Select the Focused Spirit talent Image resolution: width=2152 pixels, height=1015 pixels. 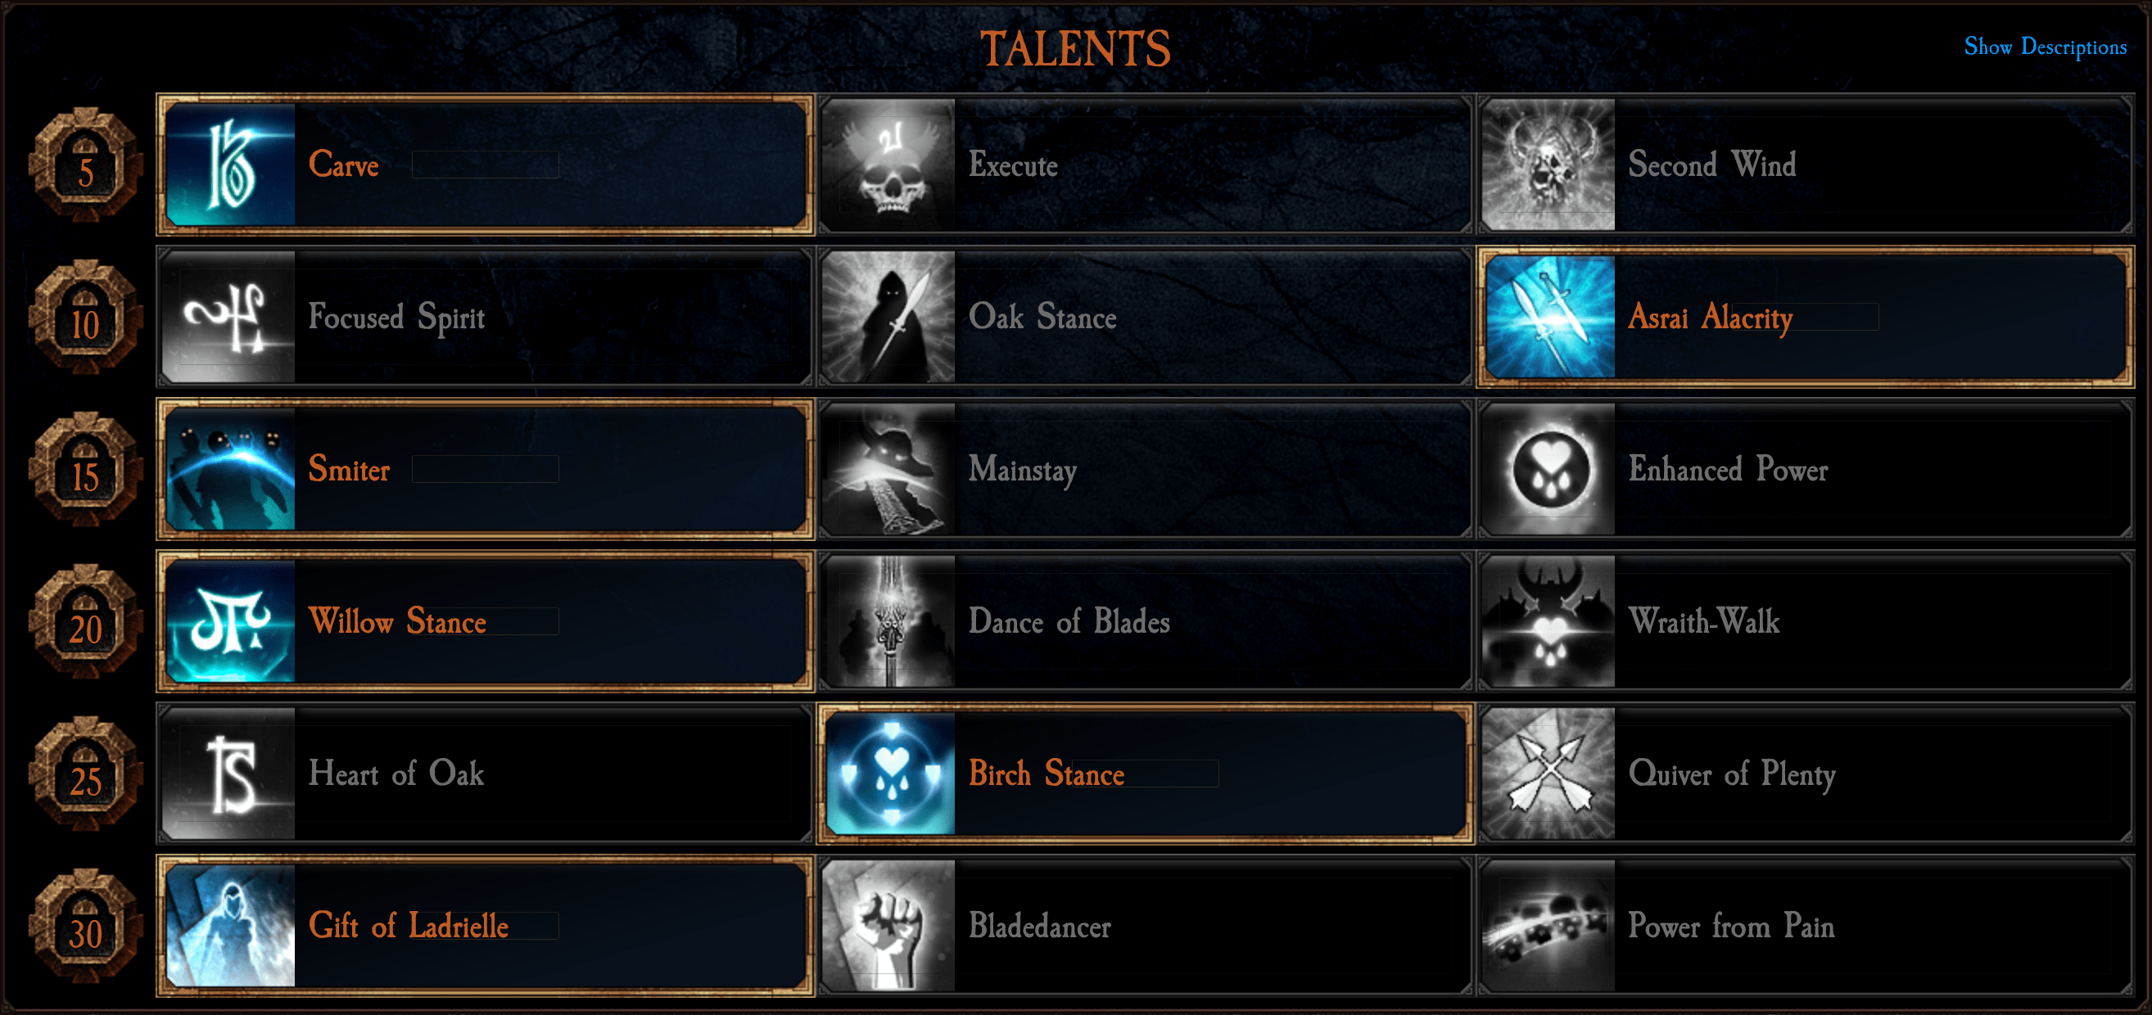click(486, 318)
